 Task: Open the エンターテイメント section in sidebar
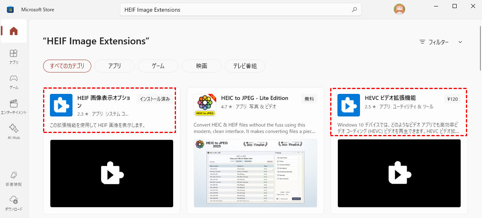coord(14,107)
